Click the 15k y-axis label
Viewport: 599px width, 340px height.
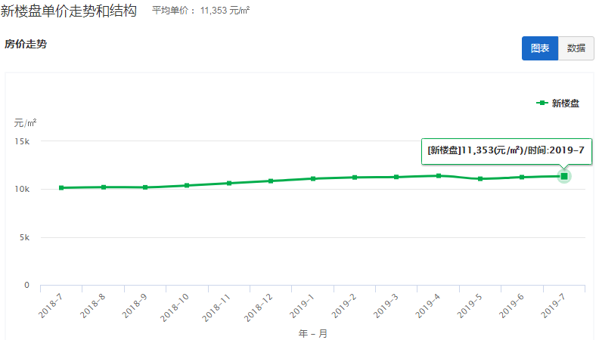(22, 141)
